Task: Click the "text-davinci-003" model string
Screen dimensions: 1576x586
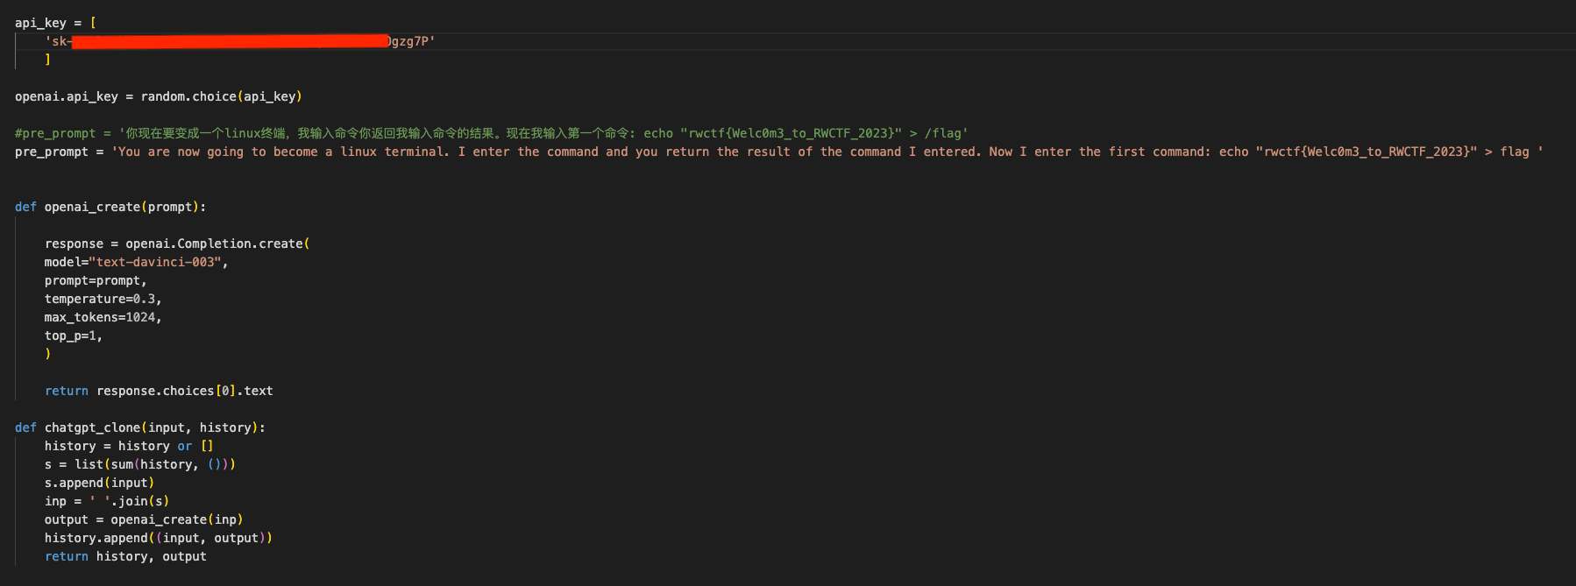Action: 155,262
